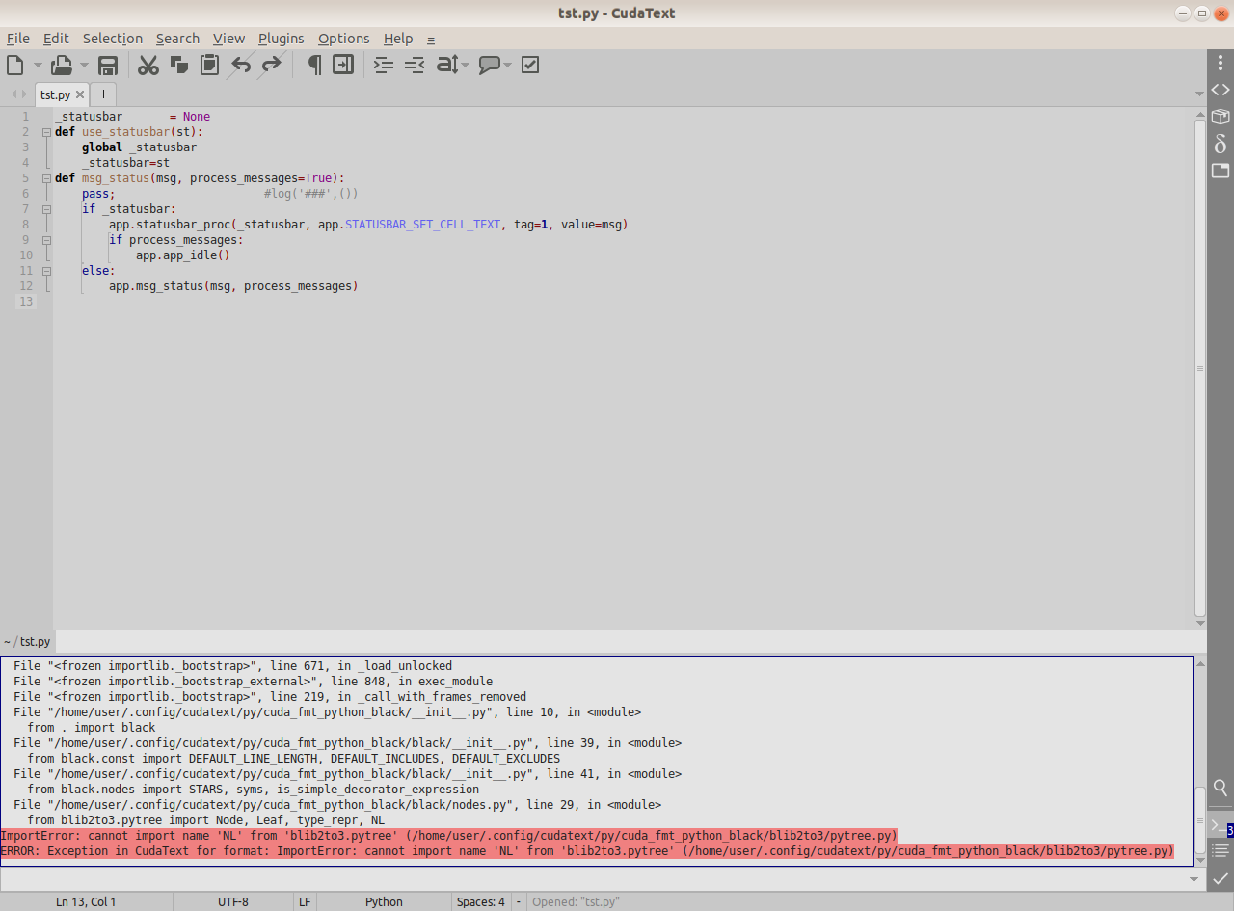Viewport: 1234px width, 911px height.
Task: Open the dropdown beside the case-change icon
Action: coord(464,65)
